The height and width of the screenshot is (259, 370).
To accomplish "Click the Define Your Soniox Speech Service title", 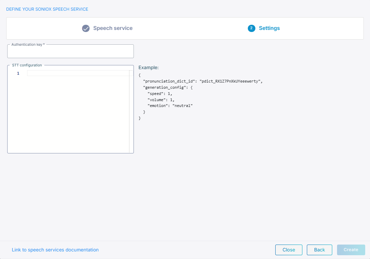I will (x=47, y=9).
